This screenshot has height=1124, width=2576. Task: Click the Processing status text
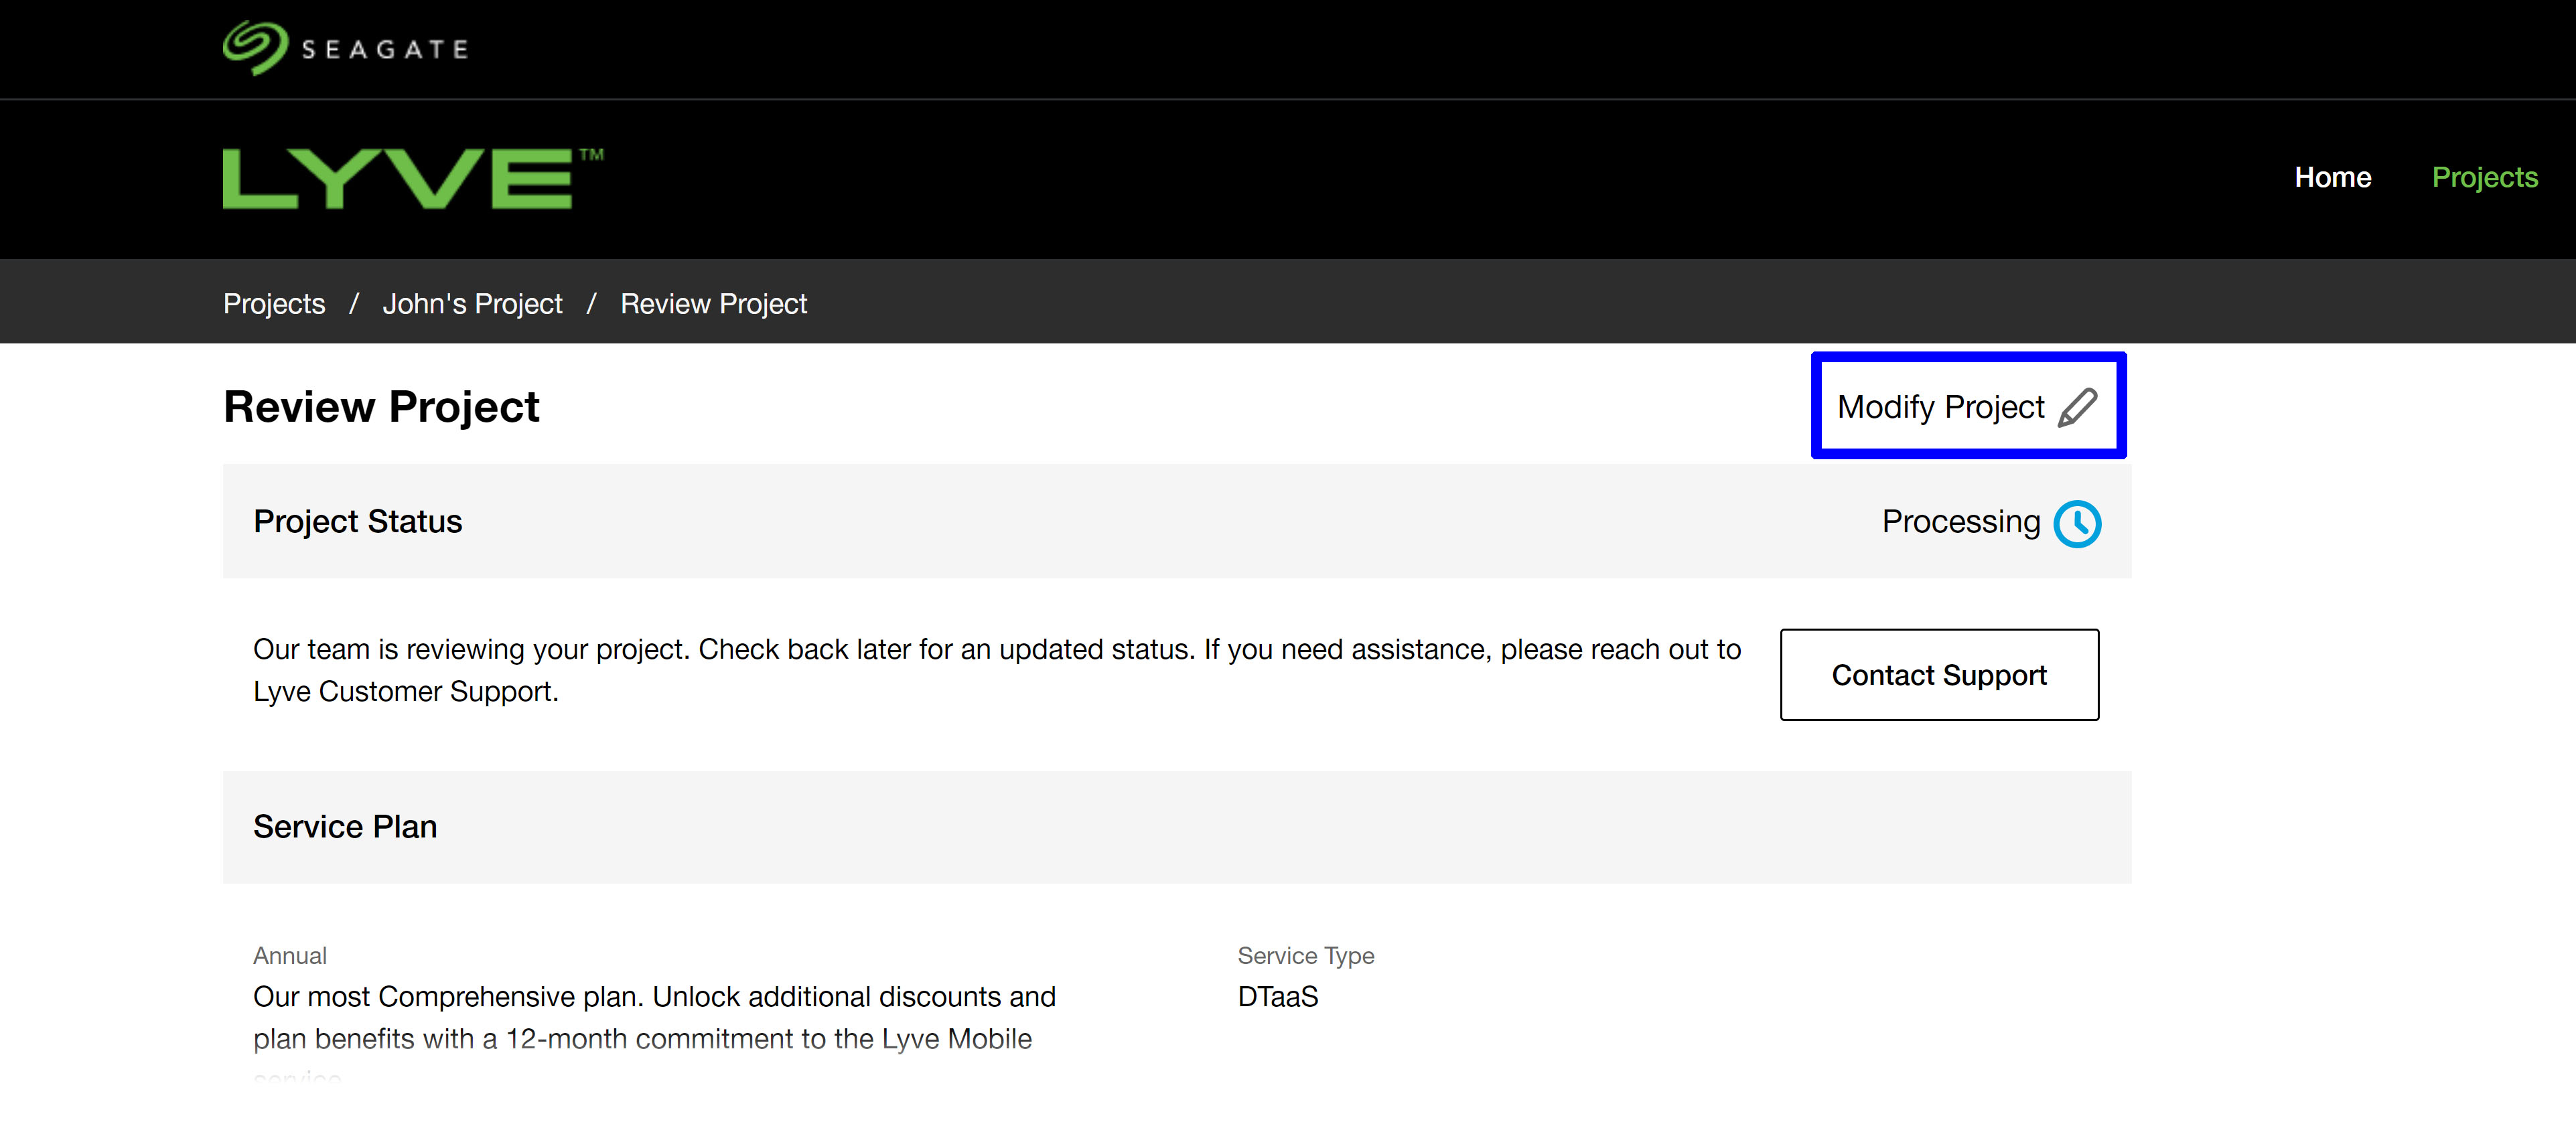1960,521
